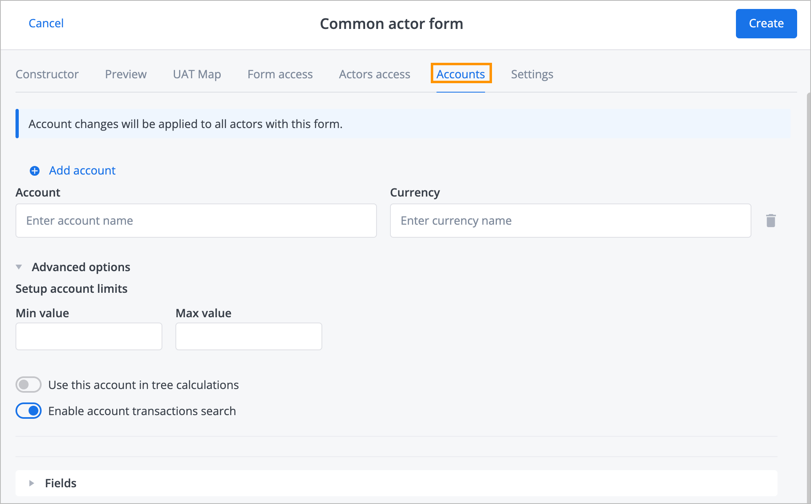Click the Enter account name field
This screenshot has height=504, width=811.
[x=196, y=220]
